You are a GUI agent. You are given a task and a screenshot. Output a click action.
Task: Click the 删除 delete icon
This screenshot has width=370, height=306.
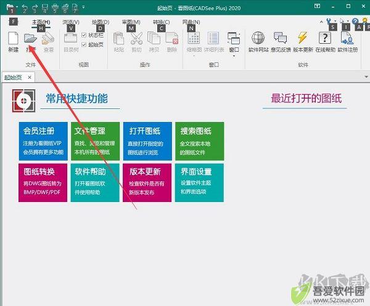(x=172, y=38)
